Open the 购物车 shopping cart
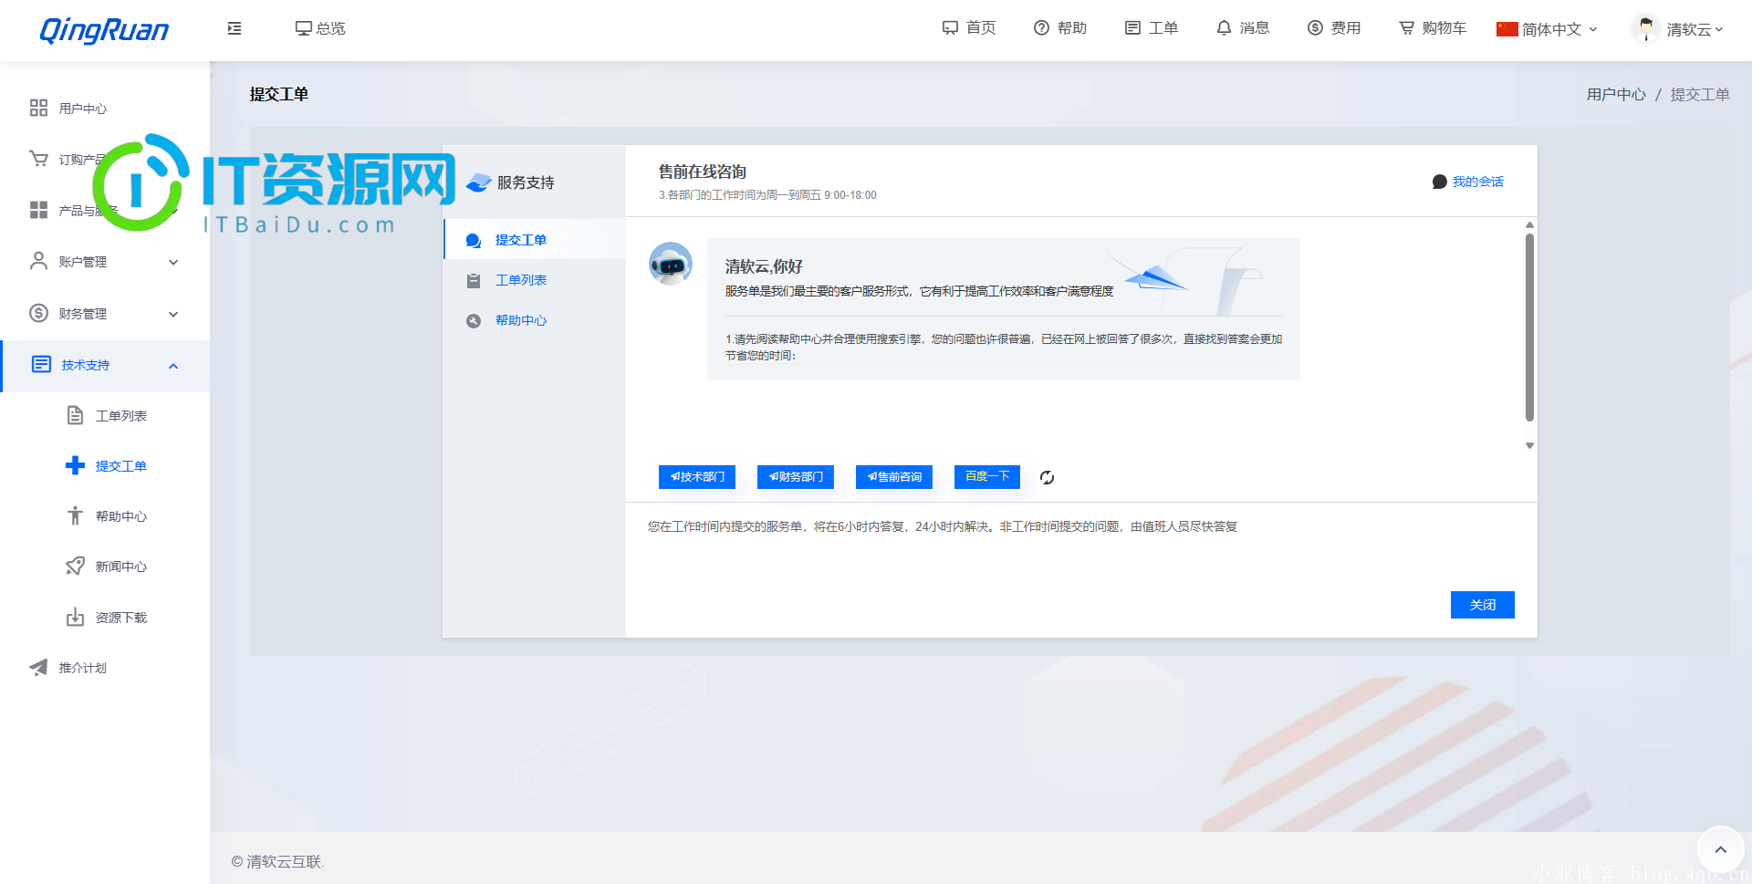Viewport: 1752px width, 884px height. 1433,28
